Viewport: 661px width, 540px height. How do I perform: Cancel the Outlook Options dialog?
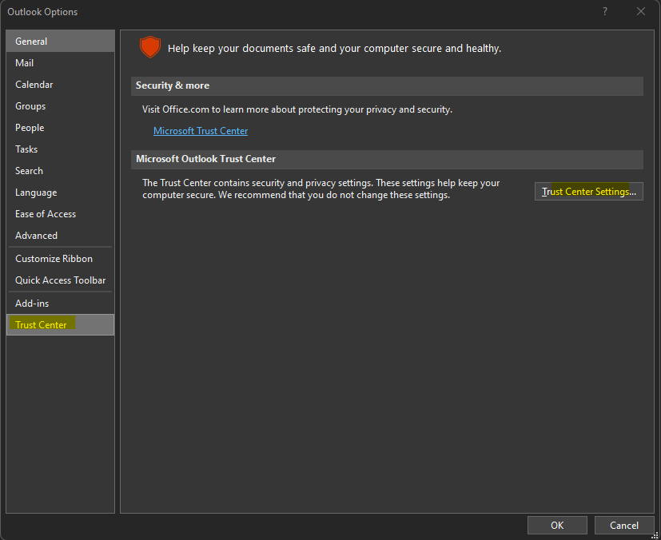pos(624,526)
